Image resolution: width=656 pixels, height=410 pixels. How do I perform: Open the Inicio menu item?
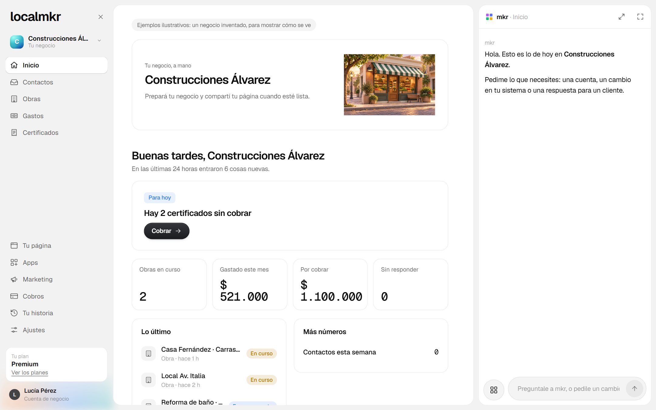tap(56, 65)
